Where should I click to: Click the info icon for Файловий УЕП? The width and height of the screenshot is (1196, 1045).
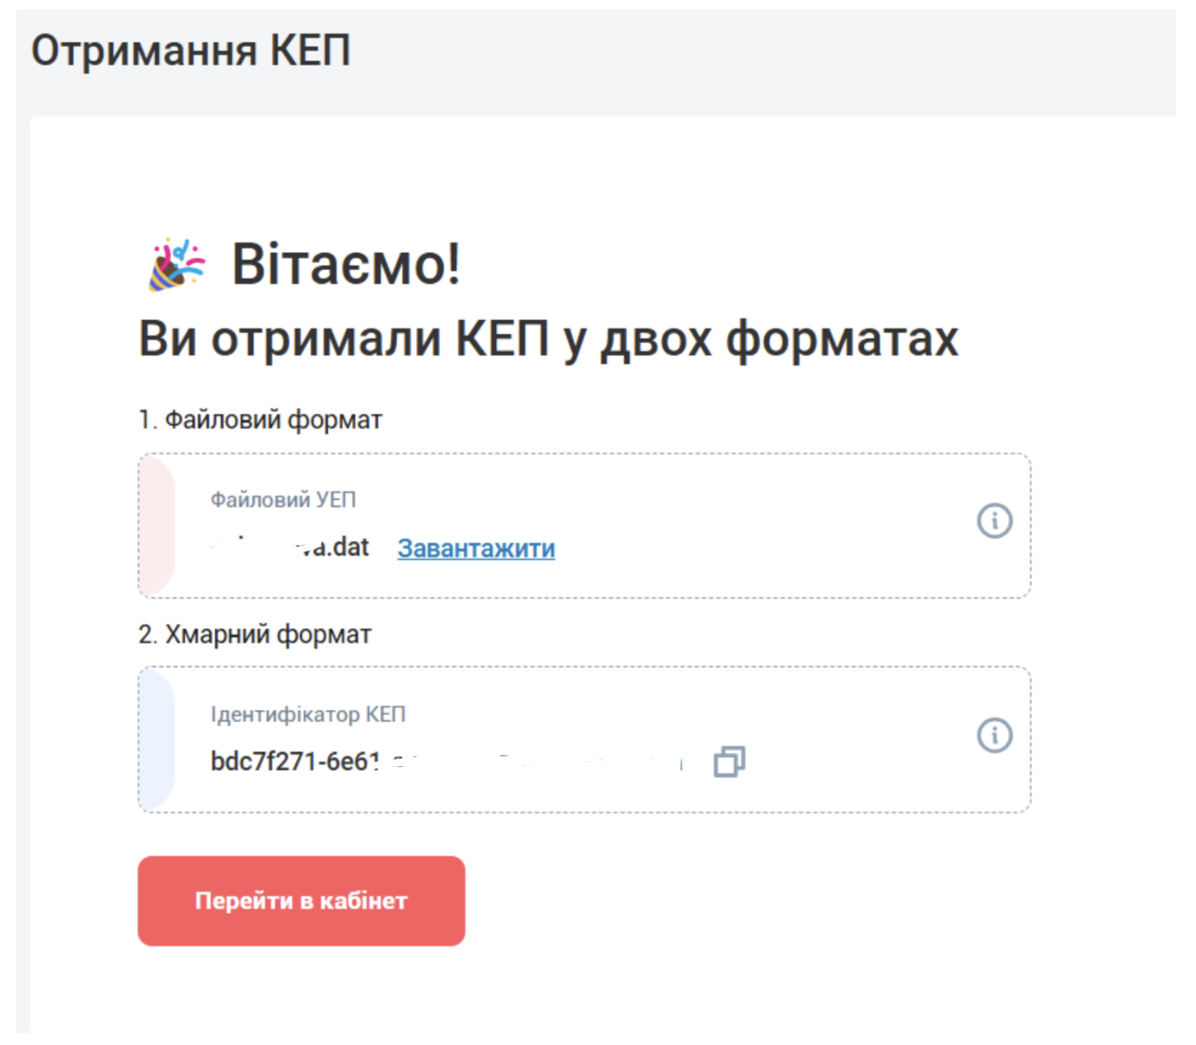click(994, 521)
